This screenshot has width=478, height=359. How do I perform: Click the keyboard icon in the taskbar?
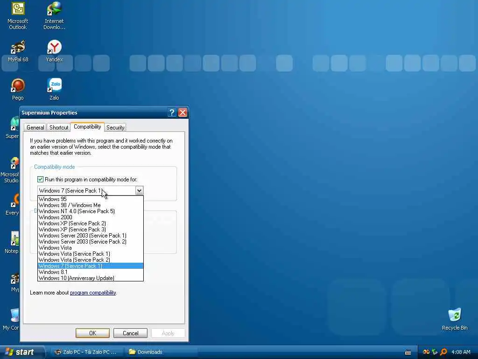pos(408,352)
